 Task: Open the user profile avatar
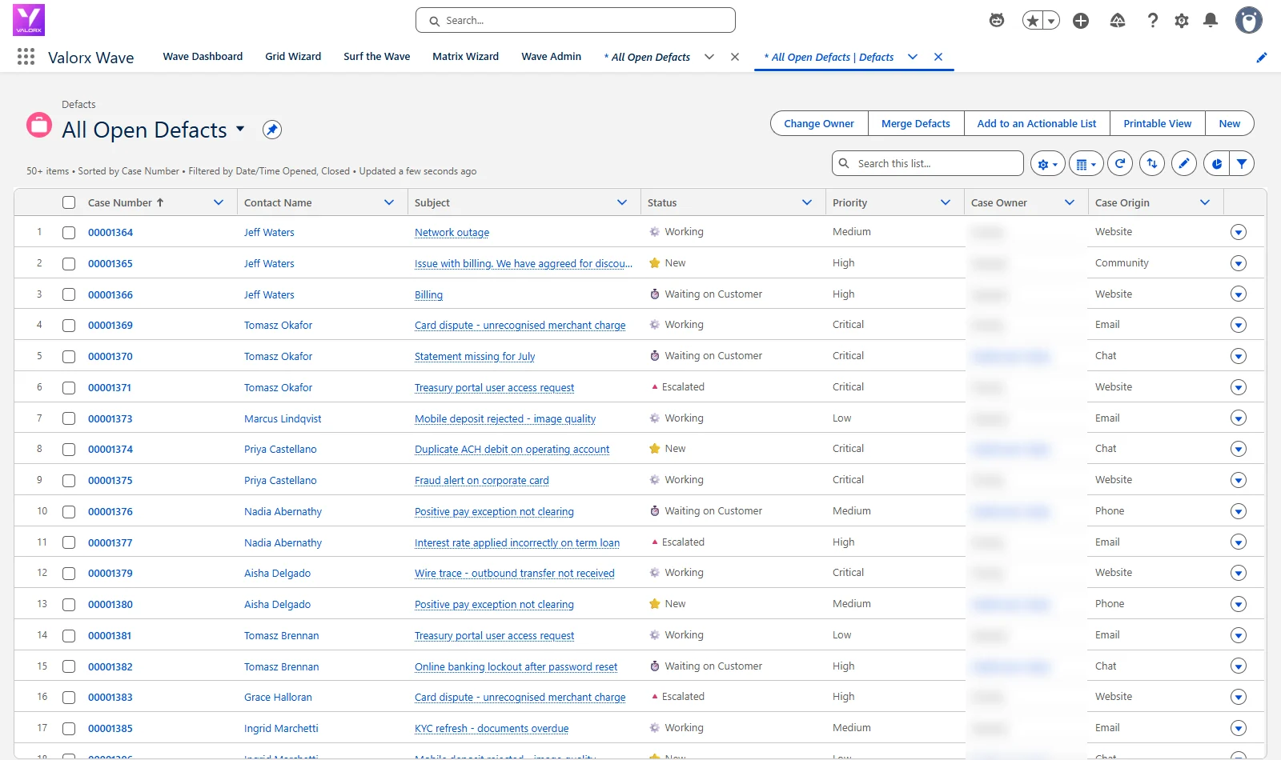tap(1249, 20)
